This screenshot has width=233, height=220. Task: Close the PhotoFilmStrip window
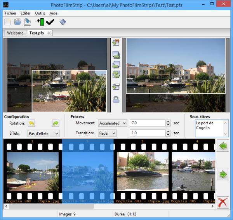224,4
